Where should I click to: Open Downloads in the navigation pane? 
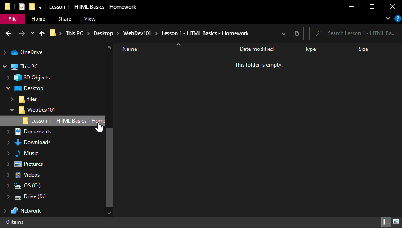coord(37,142)
